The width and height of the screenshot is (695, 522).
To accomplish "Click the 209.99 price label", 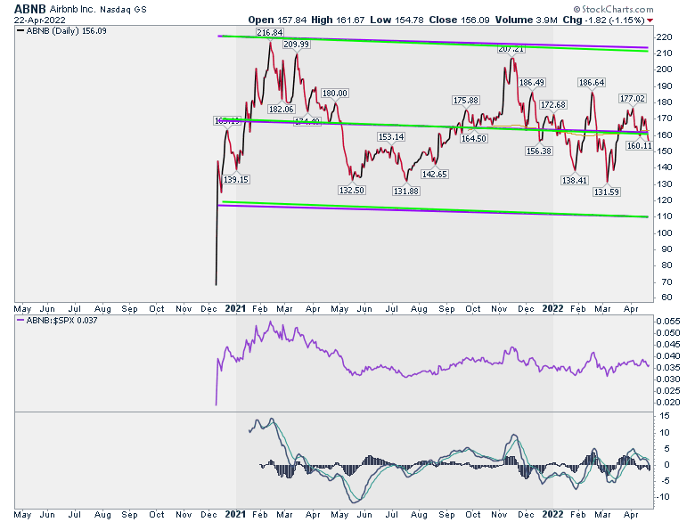I will coord(297,45).
